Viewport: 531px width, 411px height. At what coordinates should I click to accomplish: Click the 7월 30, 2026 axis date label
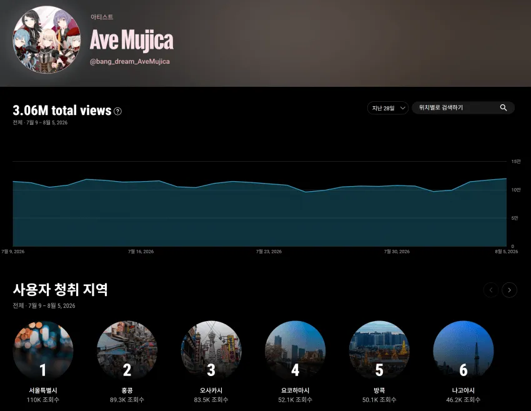tap(397, 252)
